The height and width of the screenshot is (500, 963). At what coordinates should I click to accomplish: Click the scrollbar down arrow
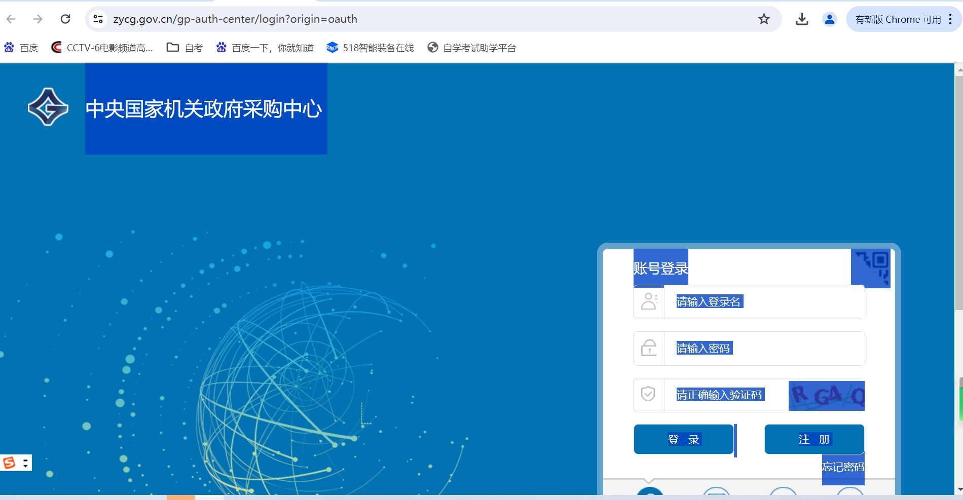click(959, 490)
